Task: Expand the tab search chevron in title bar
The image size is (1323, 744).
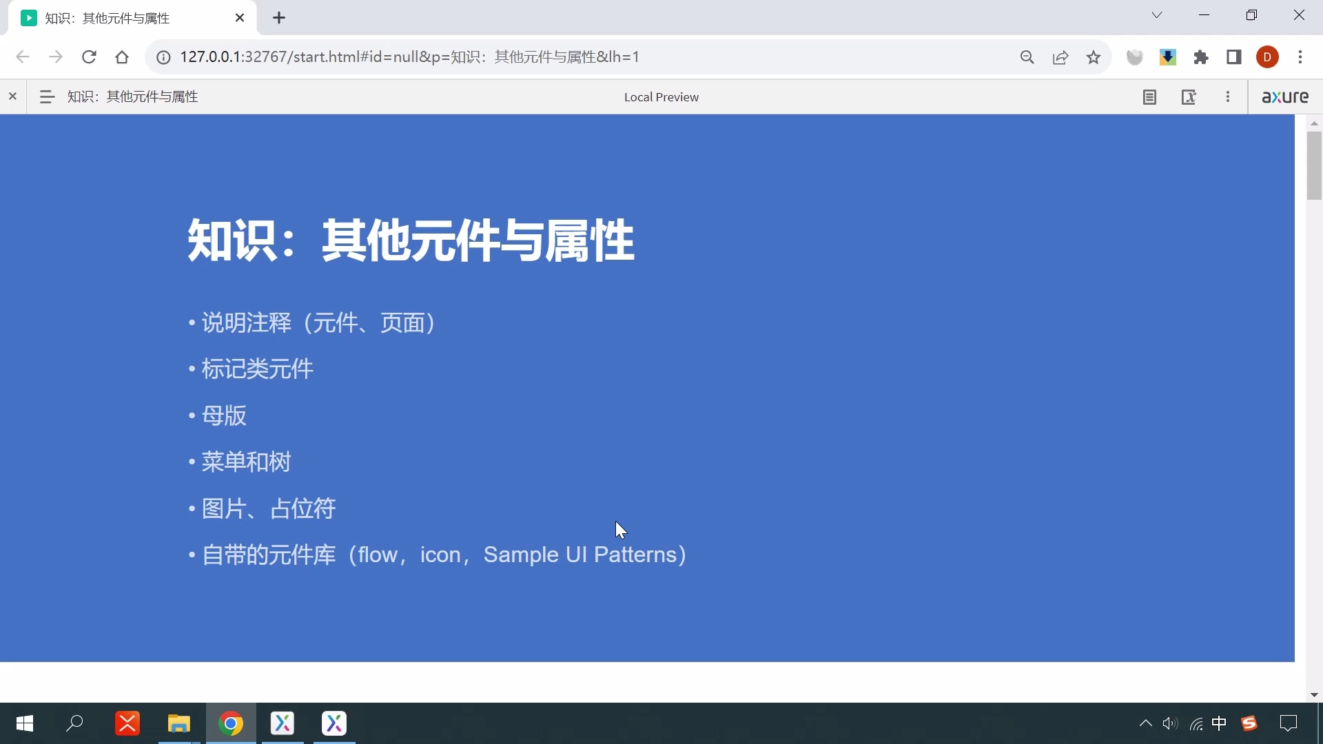Action: (x=1157, y=14)
